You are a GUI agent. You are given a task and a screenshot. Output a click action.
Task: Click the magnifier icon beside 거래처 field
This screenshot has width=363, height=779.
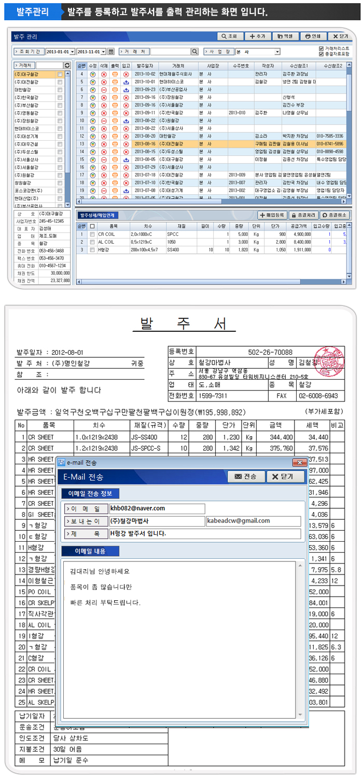pos(194,51)
